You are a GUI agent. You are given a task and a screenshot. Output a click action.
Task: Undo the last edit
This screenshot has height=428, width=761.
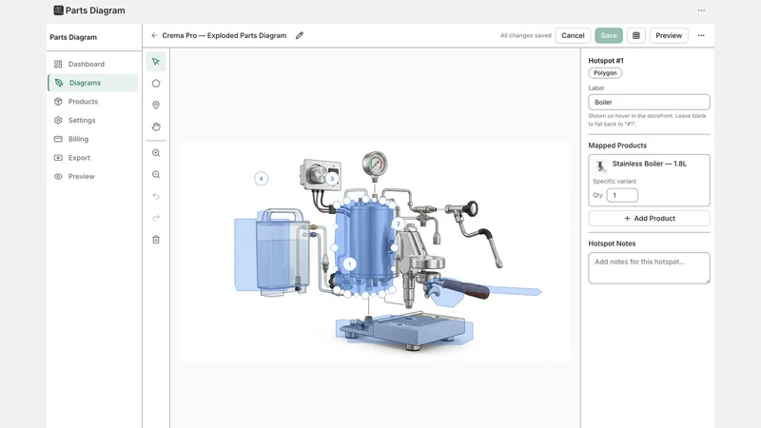click(x=156, y=196)
